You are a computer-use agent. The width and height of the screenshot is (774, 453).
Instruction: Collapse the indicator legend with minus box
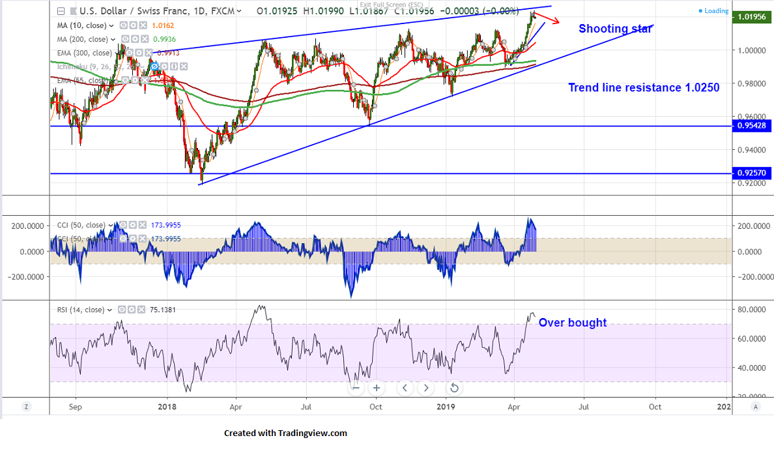[x=61, y=11]
